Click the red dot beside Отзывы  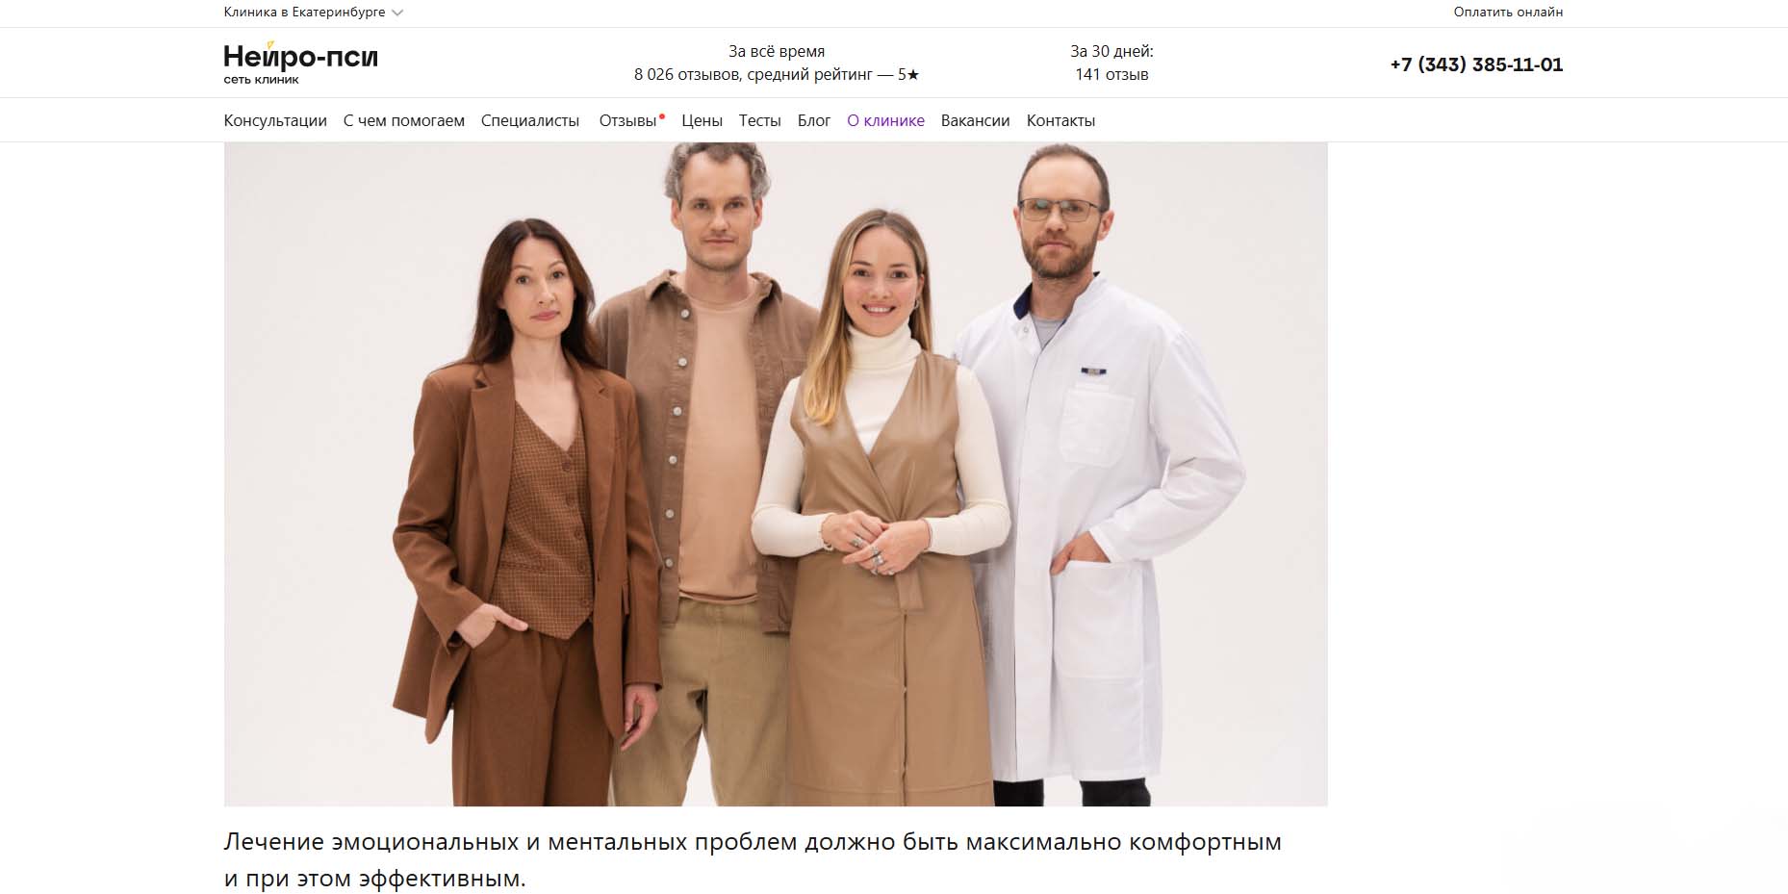[x=662, y=115]
